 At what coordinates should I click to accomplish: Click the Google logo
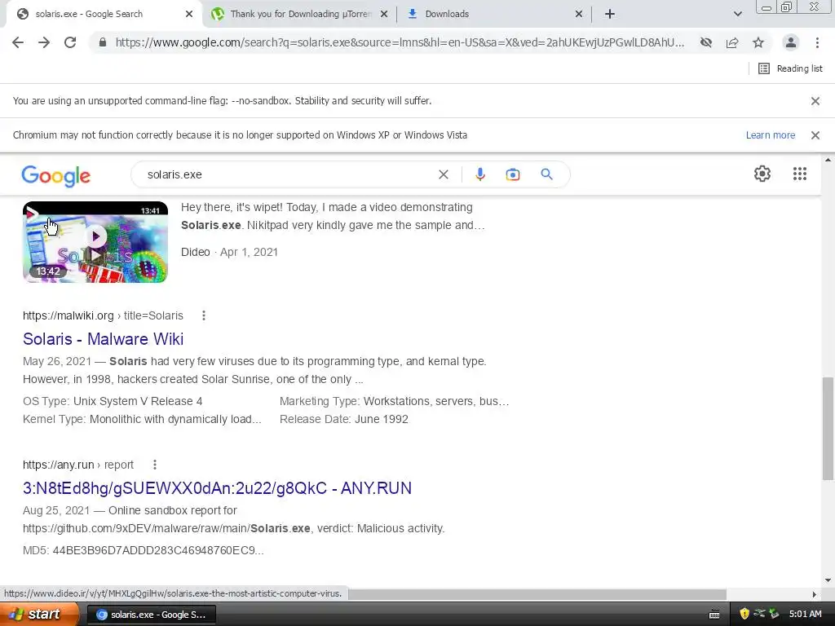point(56,176)
